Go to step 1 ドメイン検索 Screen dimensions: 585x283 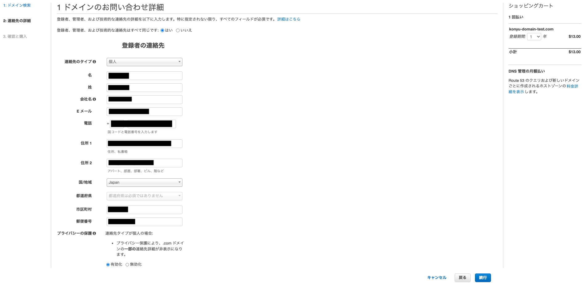point(17,5)
